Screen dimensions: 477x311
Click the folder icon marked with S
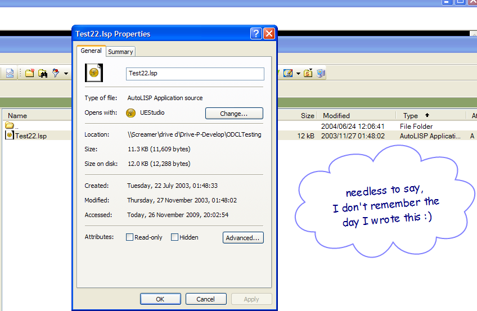(308, 73)
